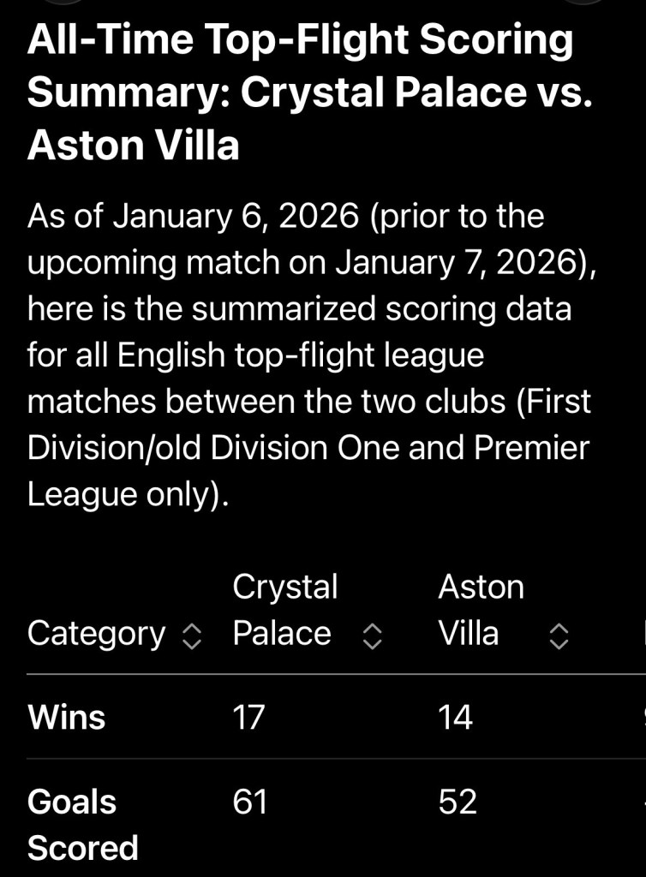Select the Crystal Palace column header text
The image size is (646, 877).
tap(284, 610)
